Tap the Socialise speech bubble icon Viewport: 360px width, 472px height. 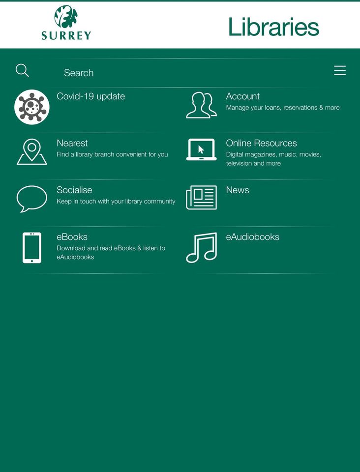pos(32,199)
